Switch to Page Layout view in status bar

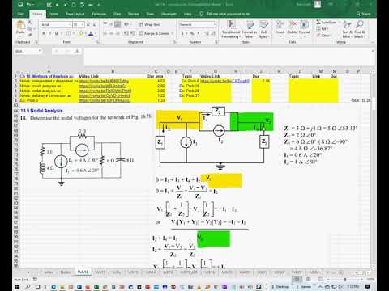(x=308, y=280)
